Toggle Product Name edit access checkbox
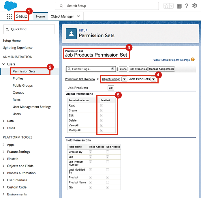 108,182
